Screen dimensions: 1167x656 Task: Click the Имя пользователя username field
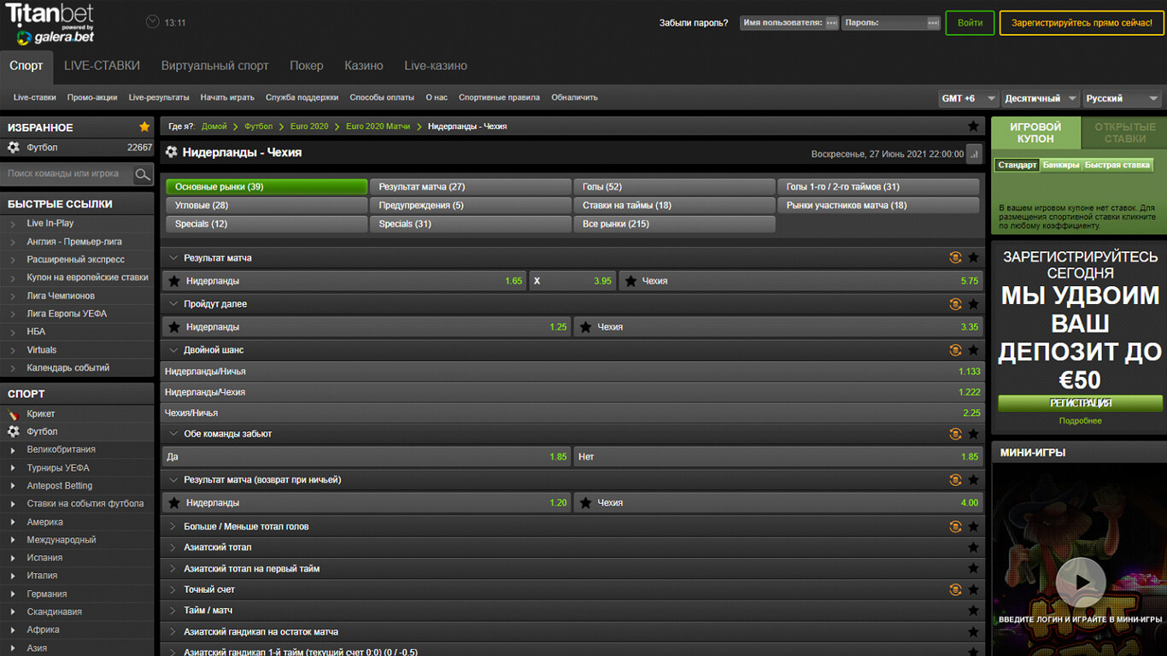[x=790, y=23]
